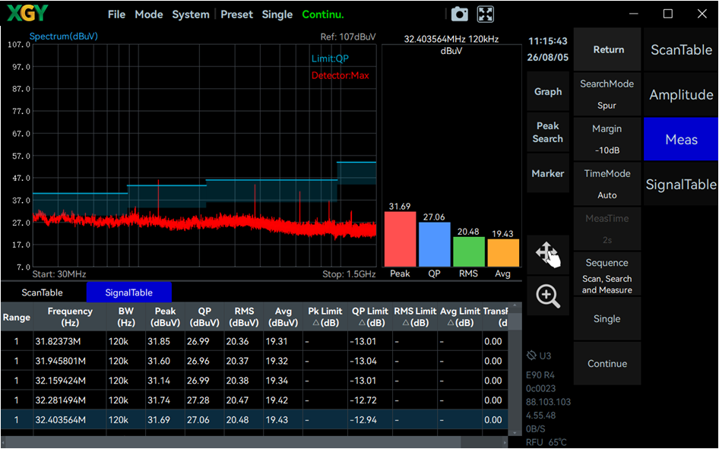The width and height of the screenshot is (719, 449).
Task: Click the U3 sync status icon
Action: pos(531,356)
